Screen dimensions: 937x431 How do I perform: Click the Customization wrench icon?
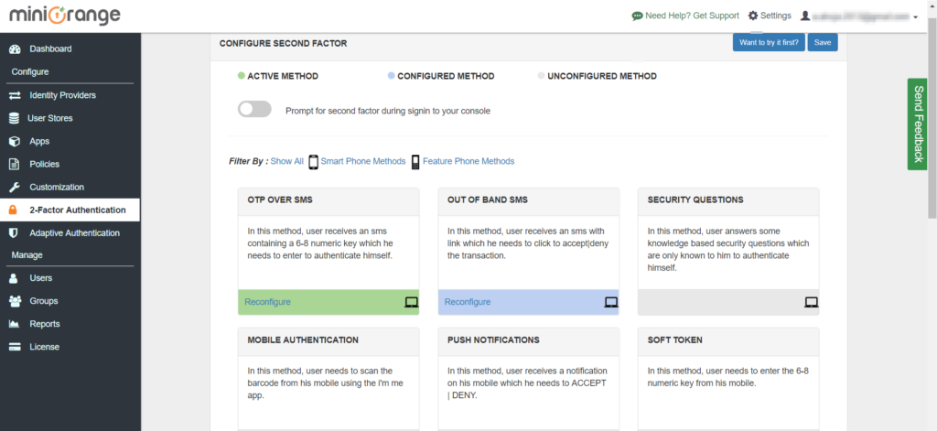(x=15, y=187)
